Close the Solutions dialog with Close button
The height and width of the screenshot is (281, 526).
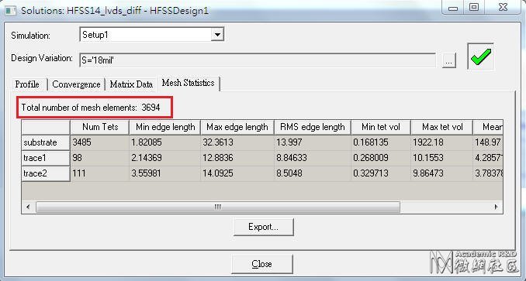click(262, 264)
